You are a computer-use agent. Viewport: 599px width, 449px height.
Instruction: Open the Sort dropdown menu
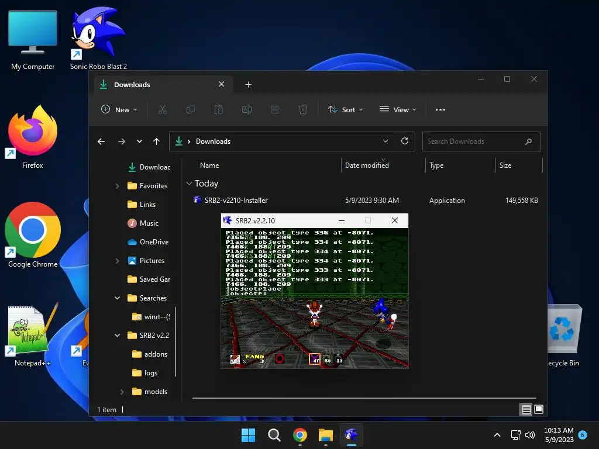point(345,109)
